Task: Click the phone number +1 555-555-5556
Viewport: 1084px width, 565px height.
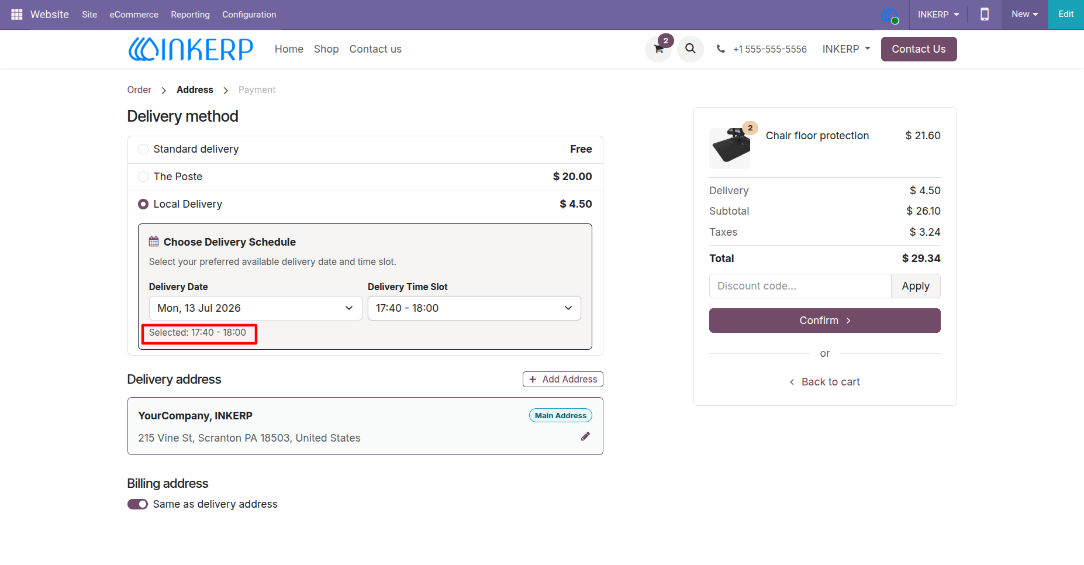Action: [x=769, y=49]
